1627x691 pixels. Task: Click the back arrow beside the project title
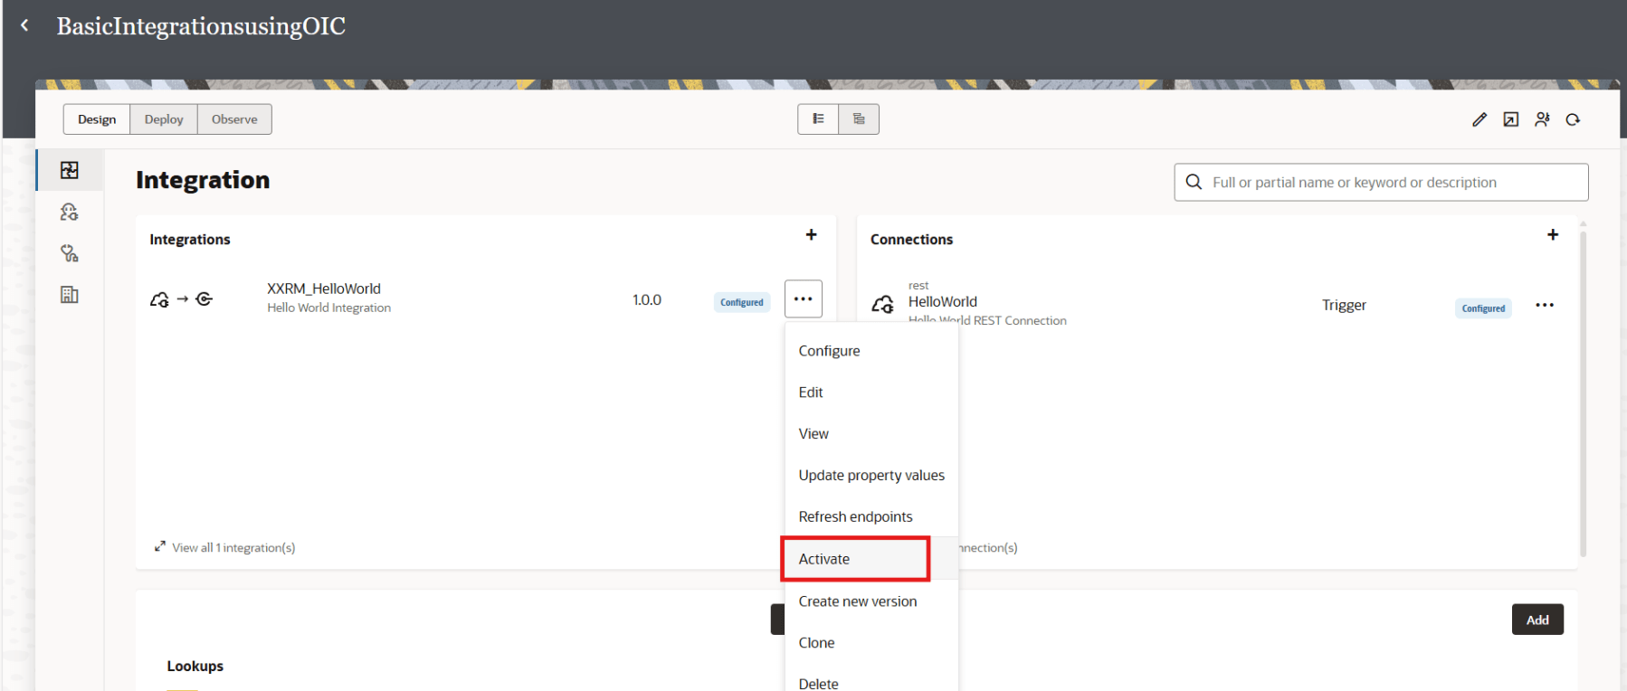(x=24, y=25)
